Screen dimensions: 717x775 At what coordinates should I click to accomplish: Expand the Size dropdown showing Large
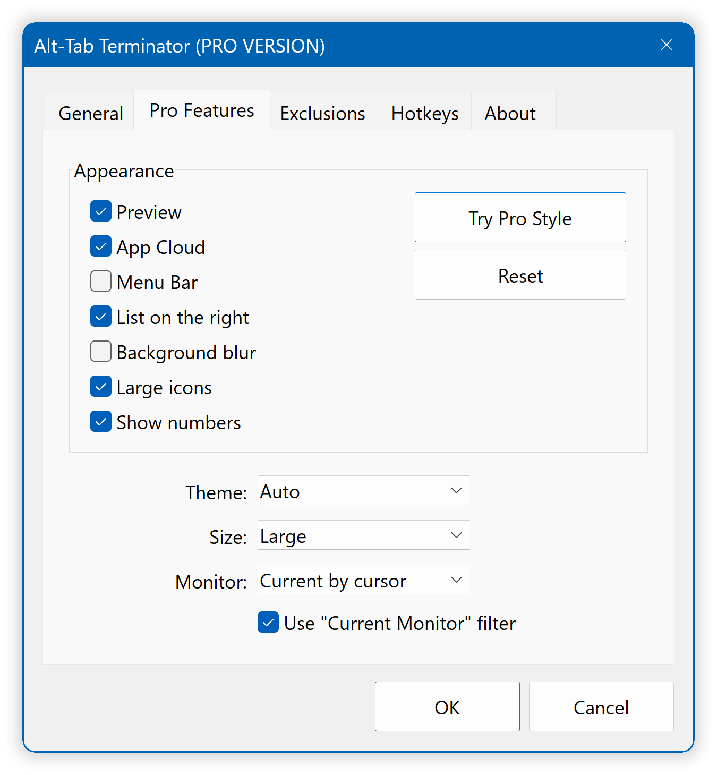point(364,535)
